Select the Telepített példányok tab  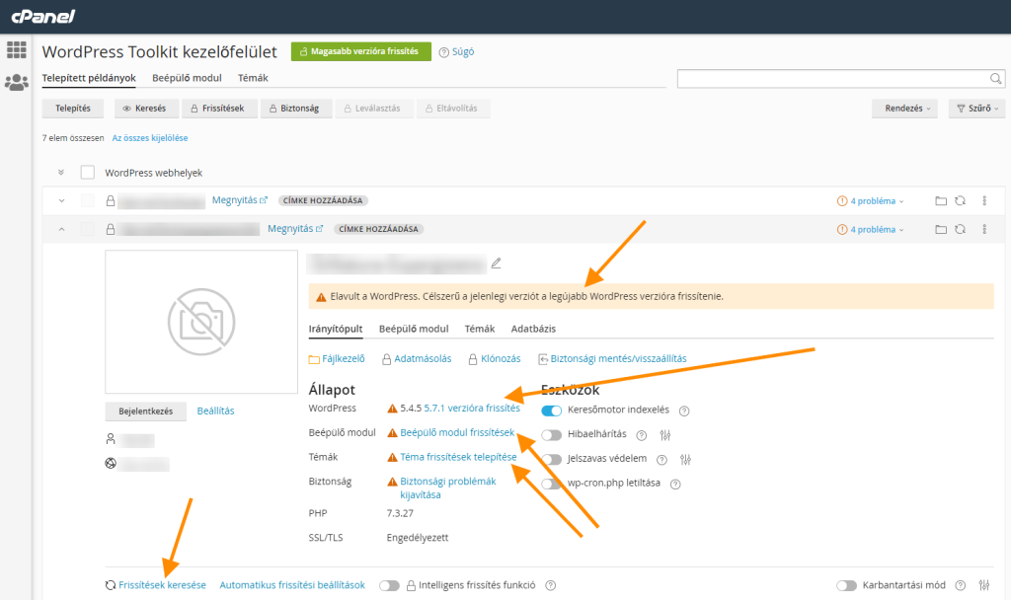[x=89, y=78]
